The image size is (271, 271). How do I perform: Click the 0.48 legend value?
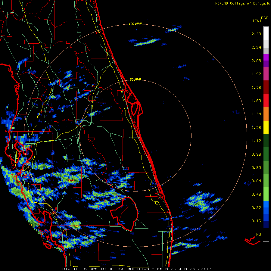(256, 195)
